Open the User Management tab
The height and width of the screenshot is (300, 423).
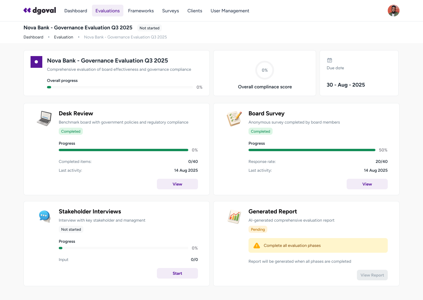click(230, 11)
